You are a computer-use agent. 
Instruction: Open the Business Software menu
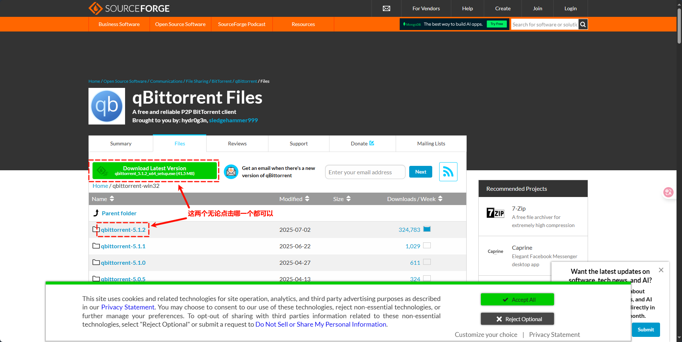point(119,24)
